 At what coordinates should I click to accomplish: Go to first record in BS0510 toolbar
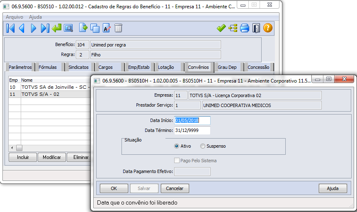coord(10,28)
